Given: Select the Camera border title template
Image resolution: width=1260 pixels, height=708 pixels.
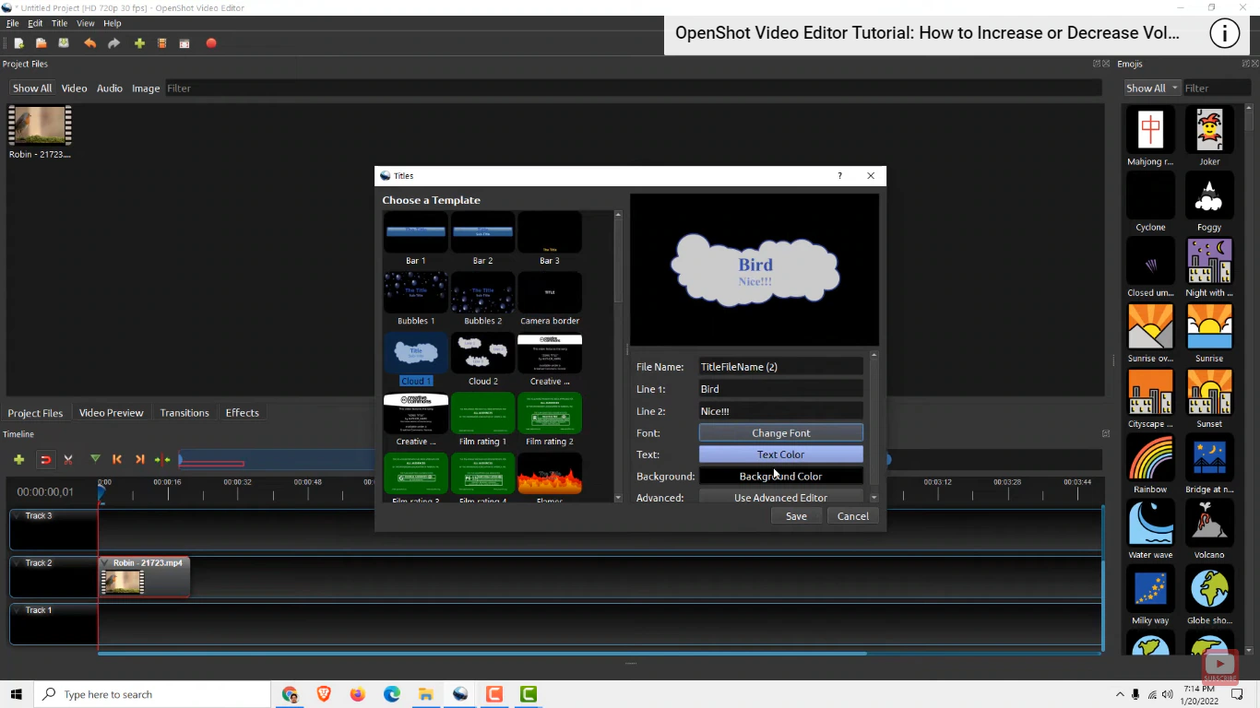Looking at the screenshot, I should (x=550, y=299).
